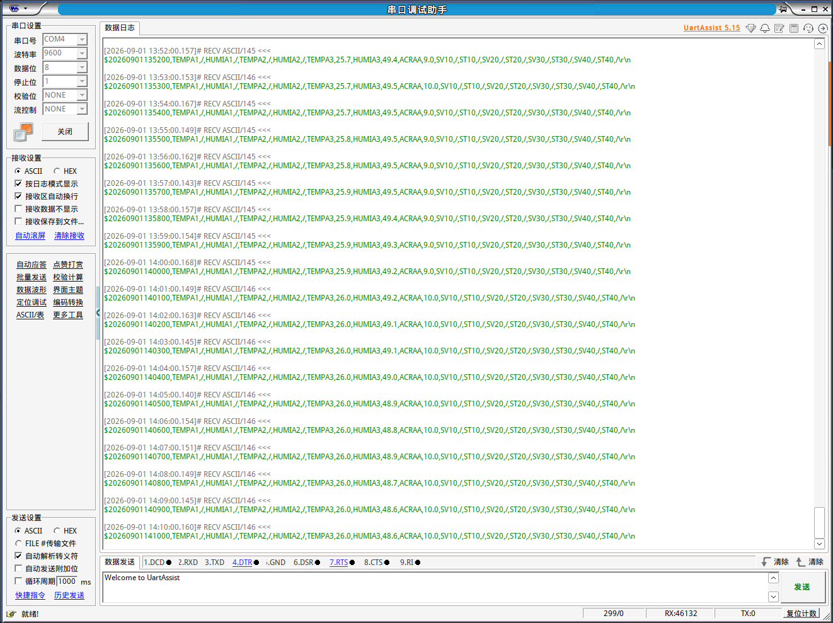
Task: Open the 波特率 9600 dropdown
Action: coord(82,54)
